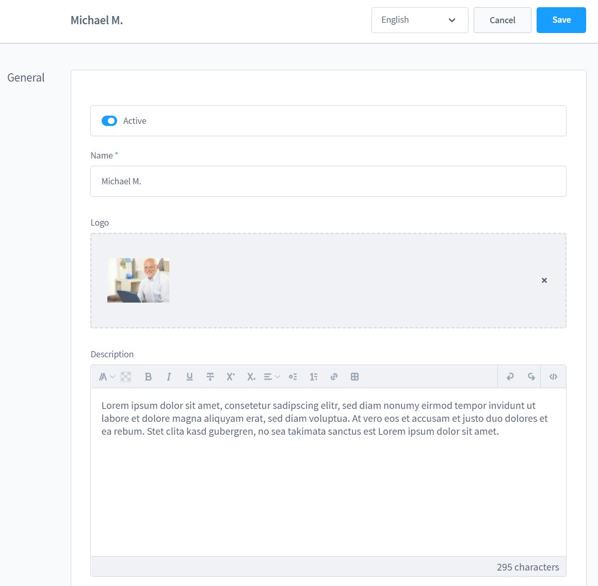Switch editor to code view
This screenshot has height=586, width=598.
[553, 377]
